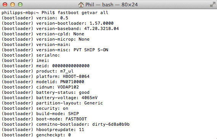217x139 pixels.
Task: Click the 'fastboot getvar all' command text
Action: pos(83,13)
